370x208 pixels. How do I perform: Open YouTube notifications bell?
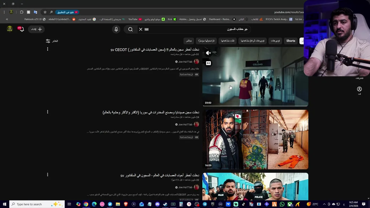click(x=21, y=29)
